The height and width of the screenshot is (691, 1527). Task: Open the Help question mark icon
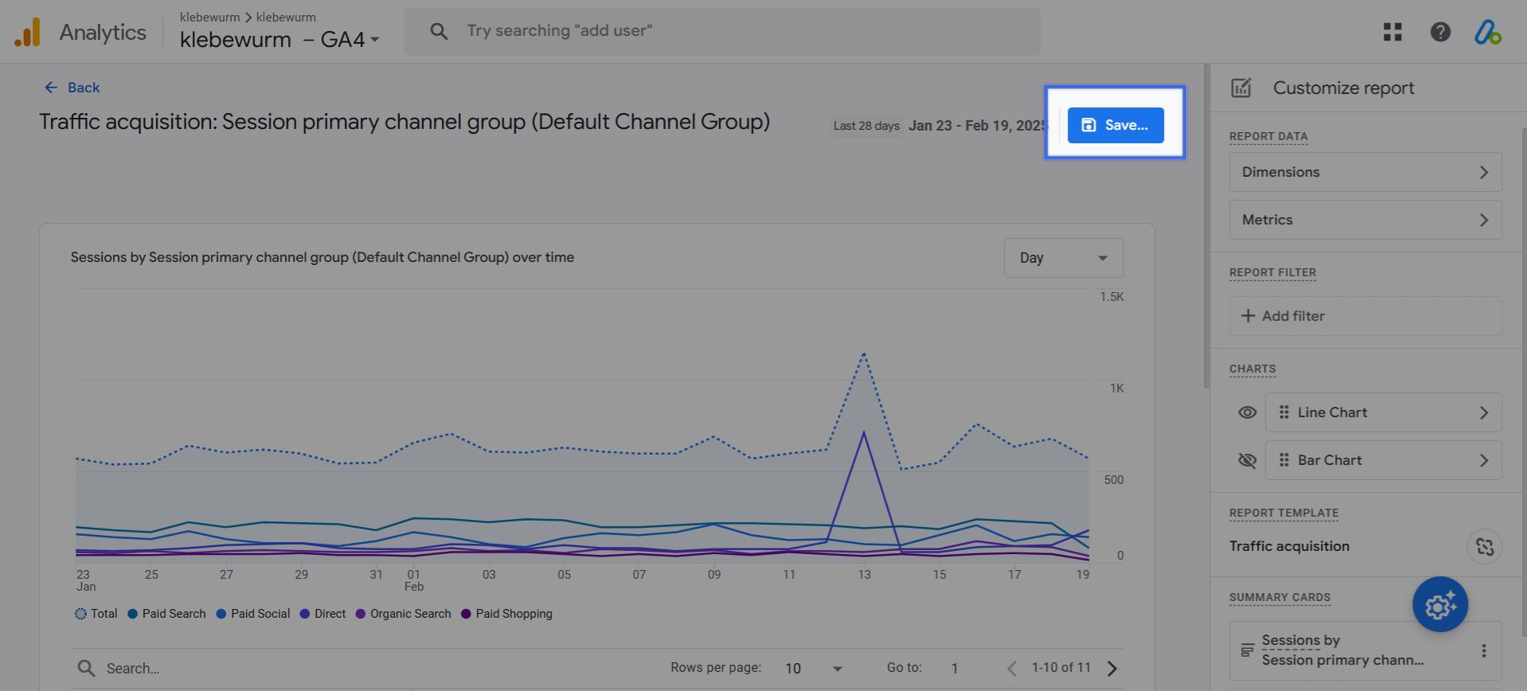click(x=1440, y=32)
